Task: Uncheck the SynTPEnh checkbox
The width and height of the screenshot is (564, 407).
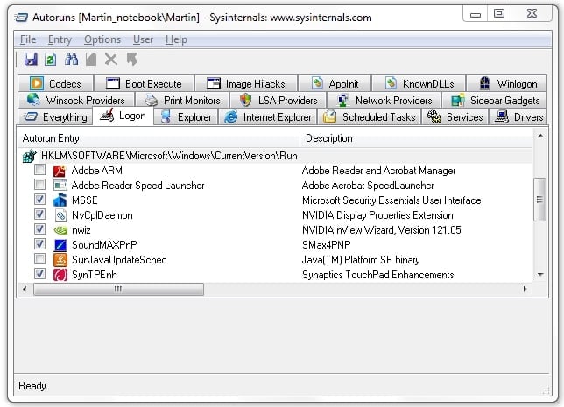Action: click(39, 274)
